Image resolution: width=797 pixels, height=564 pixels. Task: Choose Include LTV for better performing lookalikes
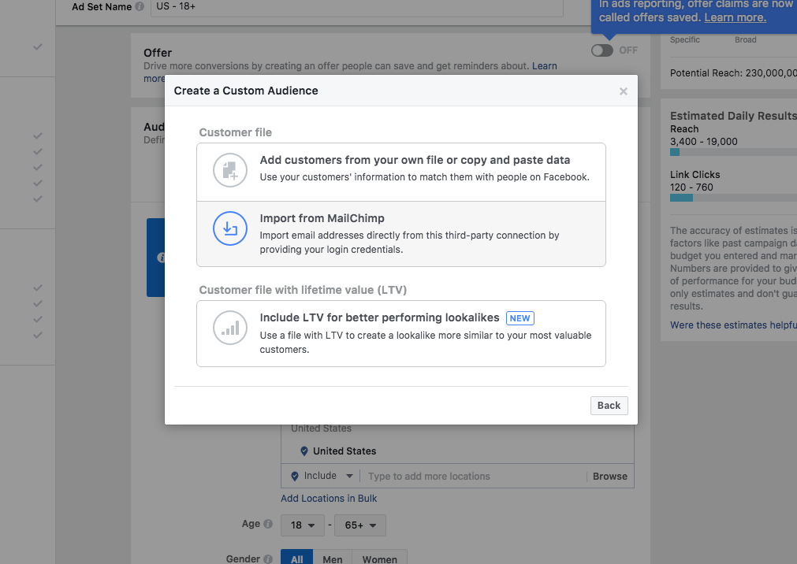point(401,333)
